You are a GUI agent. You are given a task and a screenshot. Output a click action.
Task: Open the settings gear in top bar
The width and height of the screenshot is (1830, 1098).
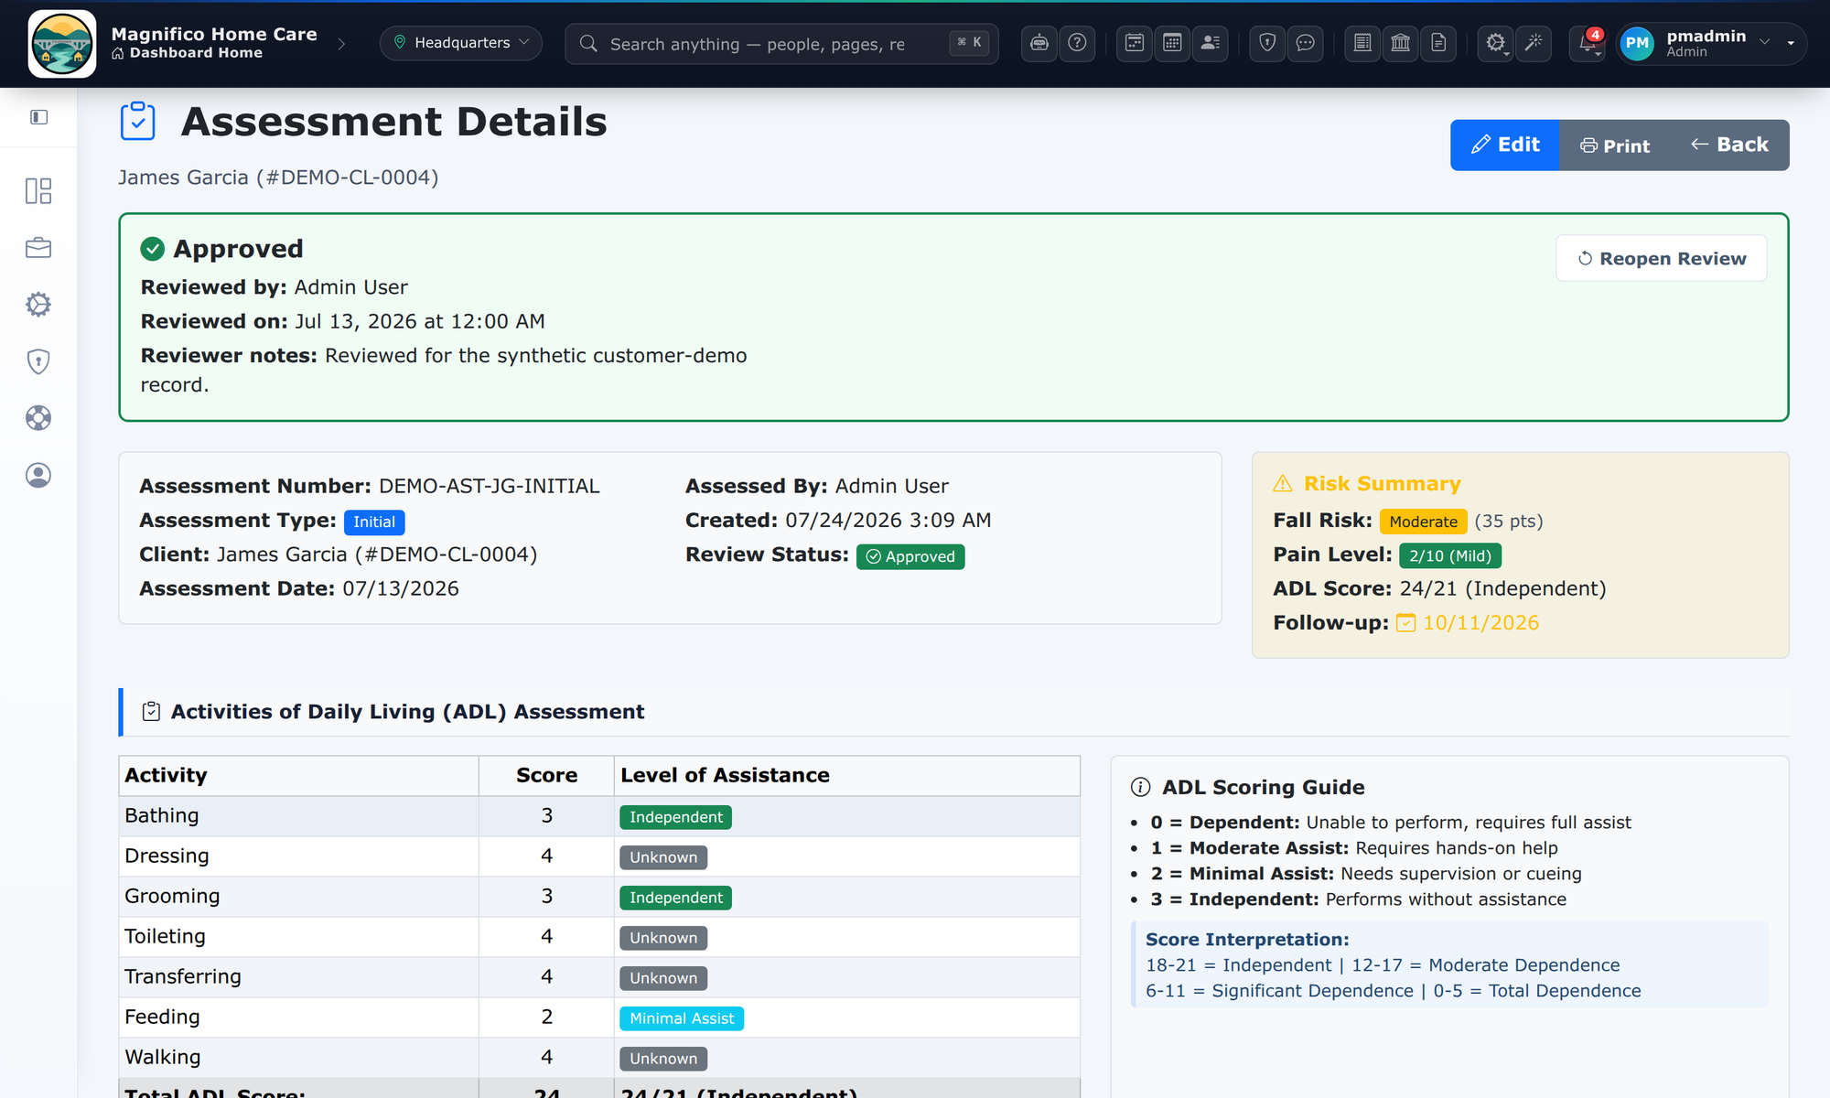click(1495, 43)
